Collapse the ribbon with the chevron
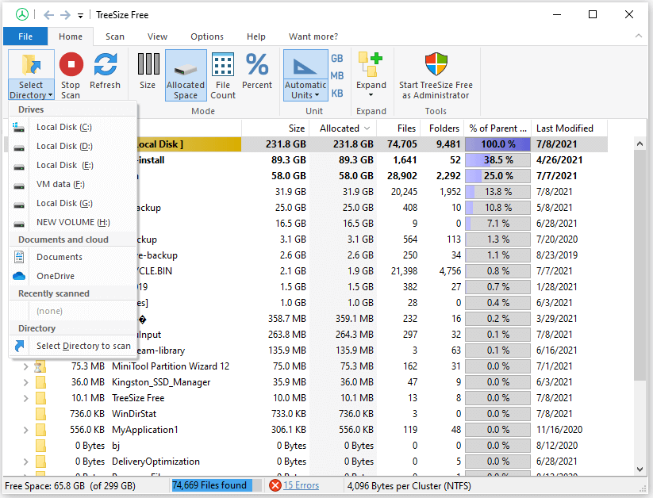Viewport: 653px width, 498px height. [x=639, y=36]
